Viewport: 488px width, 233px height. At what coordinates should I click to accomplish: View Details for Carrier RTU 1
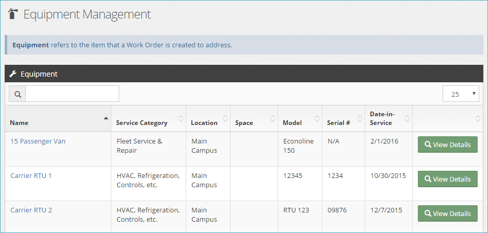coord(447,179)
